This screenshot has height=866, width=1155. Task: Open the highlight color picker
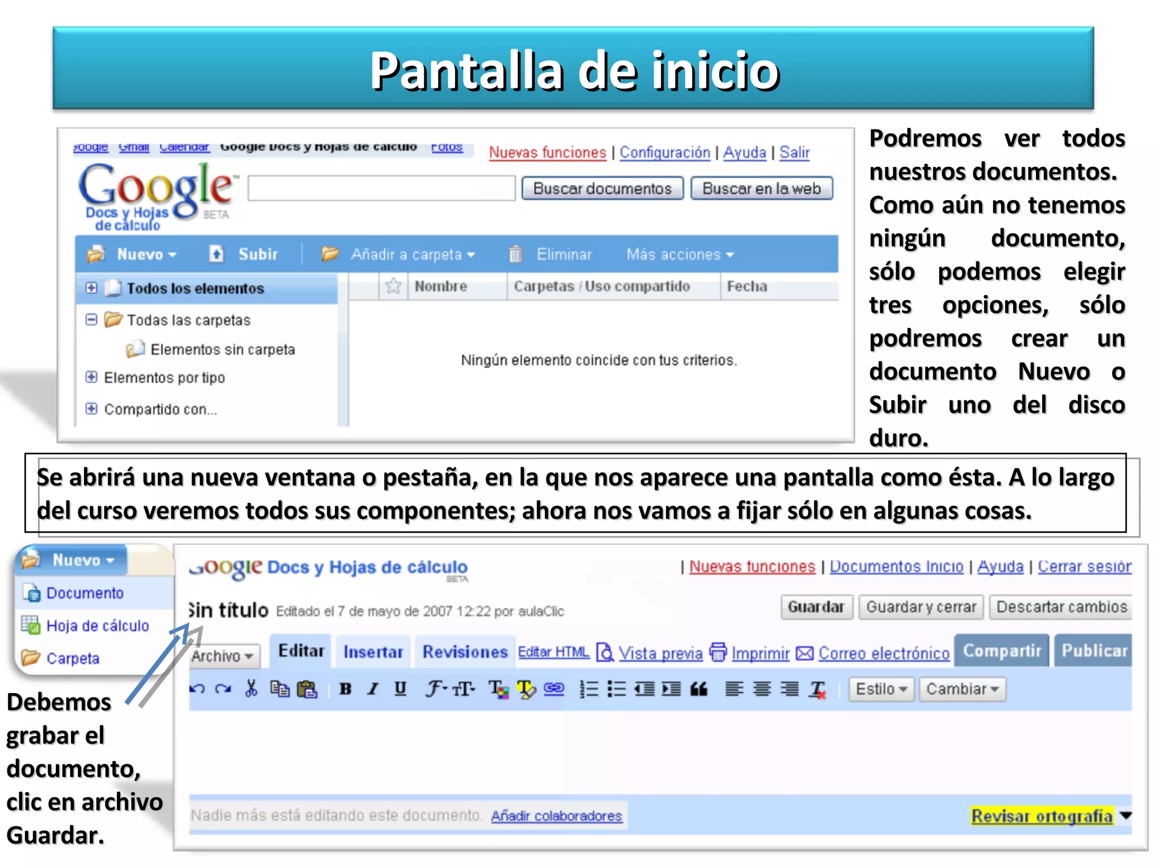point(527,689)
